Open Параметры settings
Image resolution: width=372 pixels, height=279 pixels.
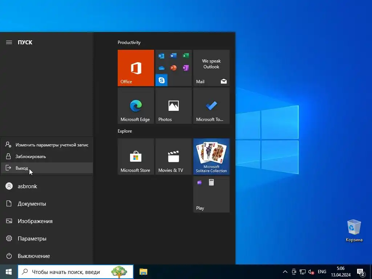click(46, 238)
